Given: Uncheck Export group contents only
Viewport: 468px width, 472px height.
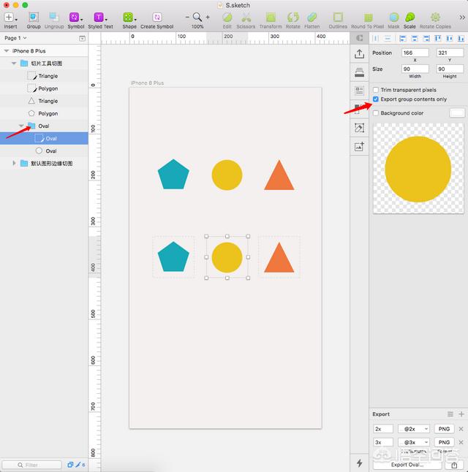Looking at the screenshot, I should (x=376, y=99).
